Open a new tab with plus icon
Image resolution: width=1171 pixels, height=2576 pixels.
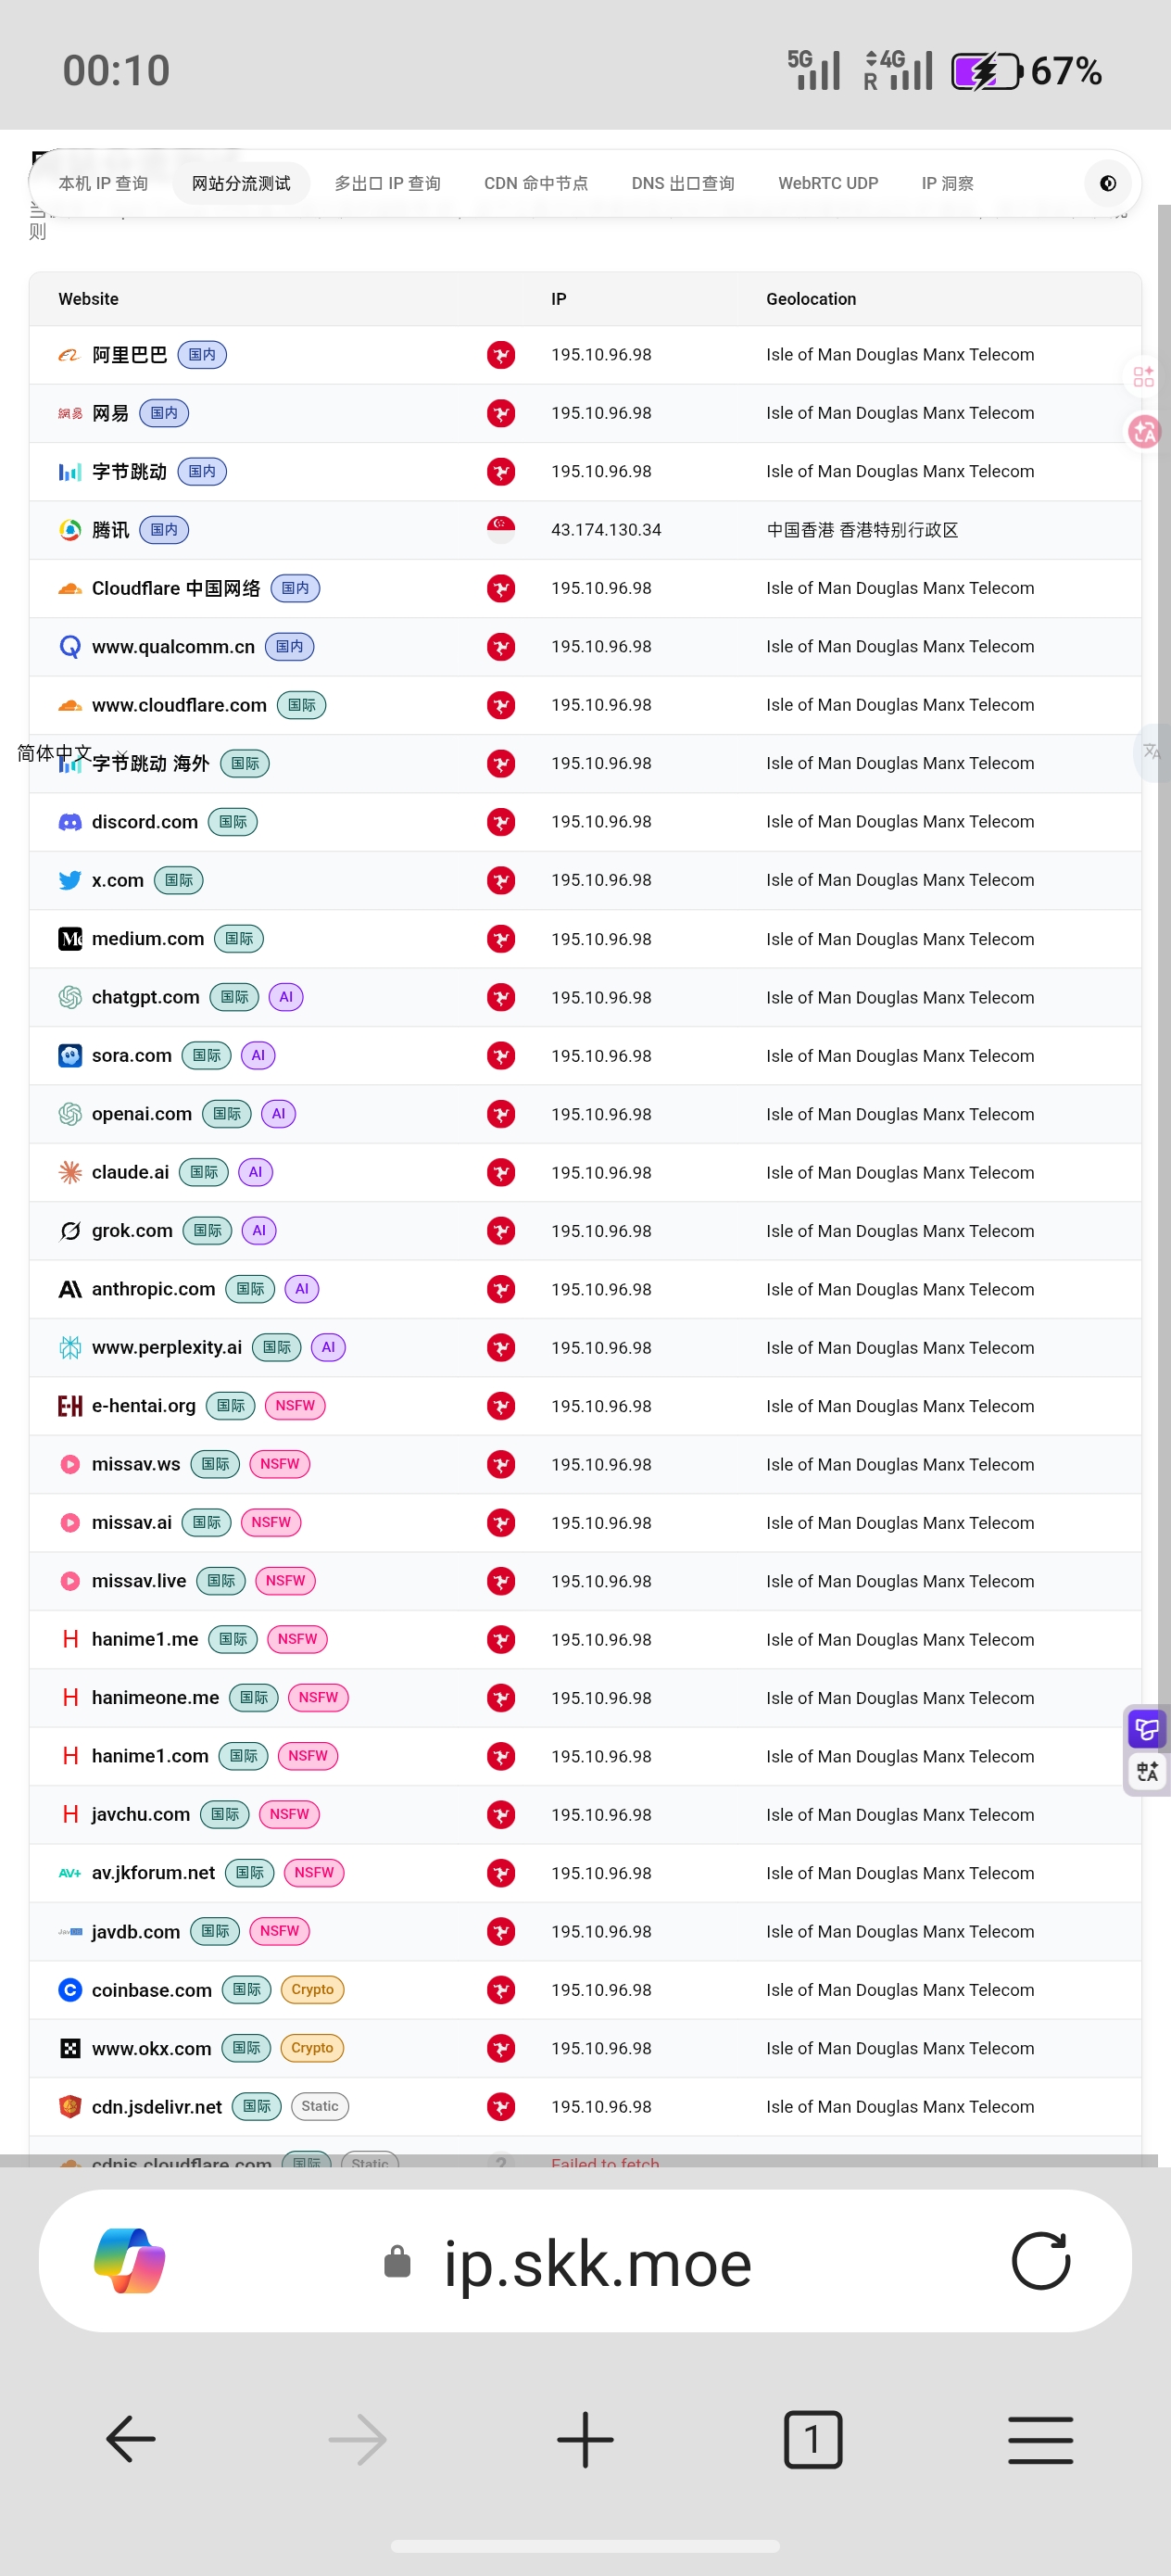coord(585,2439)
